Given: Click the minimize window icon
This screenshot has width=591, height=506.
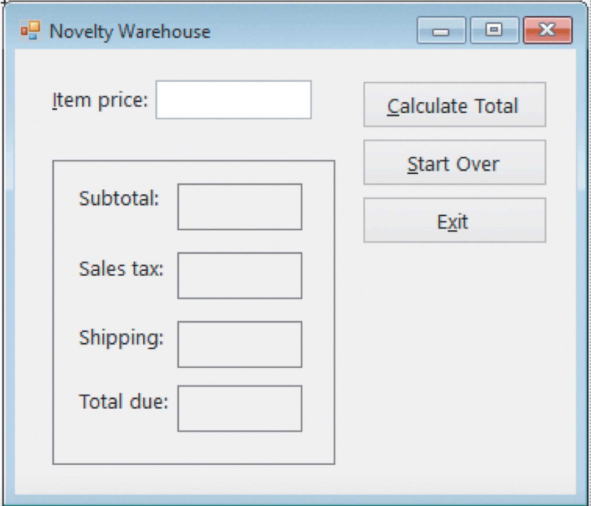Looking at the screenshot, I should click(x=441, y=30).
